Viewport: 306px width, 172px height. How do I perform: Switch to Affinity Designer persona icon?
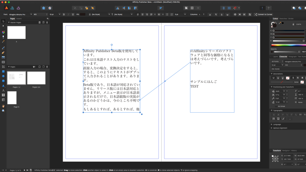(x=12, y=8)
